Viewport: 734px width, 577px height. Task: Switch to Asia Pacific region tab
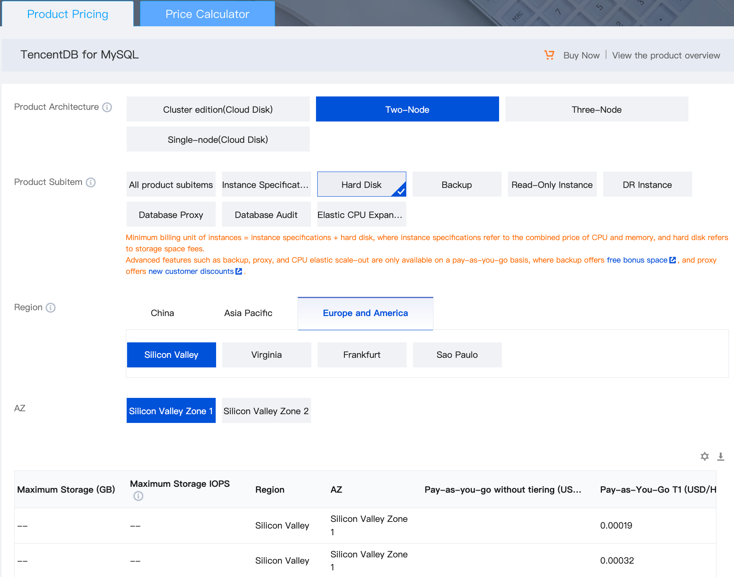pos(248,313)
